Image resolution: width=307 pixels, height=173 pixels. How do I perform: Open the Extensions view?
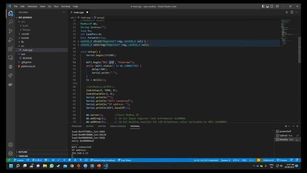[x=11, y=49]
